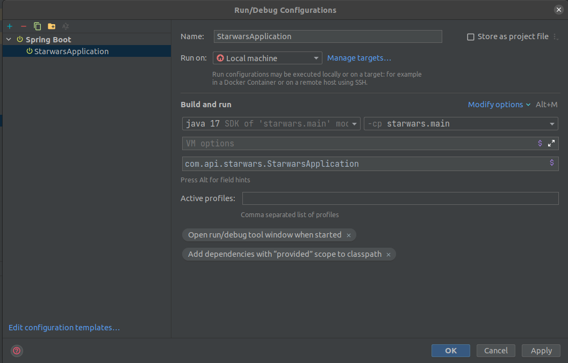
Task: Collapse the Spring Boot tree node
Action: 9,39
